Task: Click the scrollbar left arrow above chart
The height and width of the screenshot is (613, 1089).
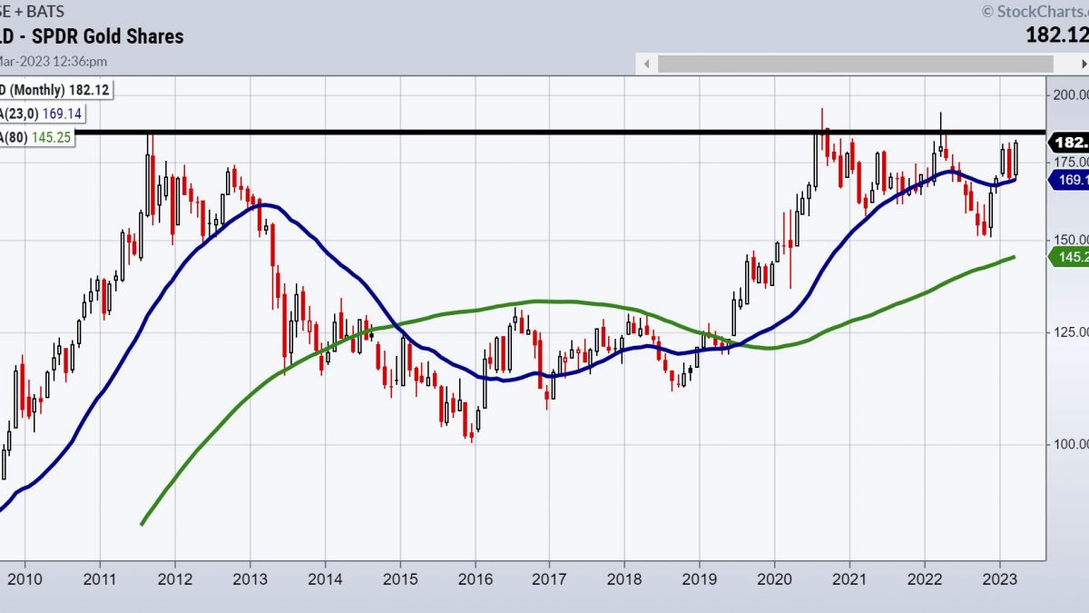Action: pos(647,64)
